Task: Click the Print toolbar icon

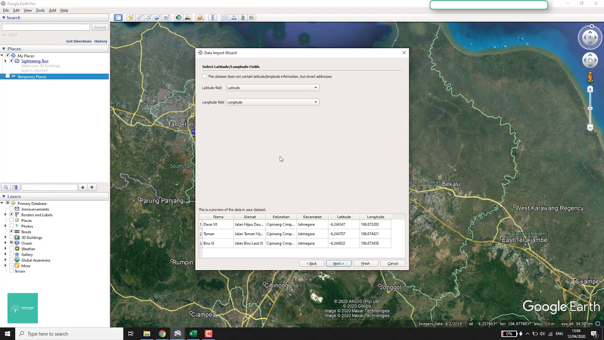Action: tap(234, 18)
